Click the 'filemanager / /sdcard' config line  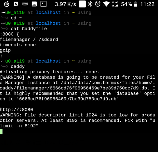click(x=29, y=40)
